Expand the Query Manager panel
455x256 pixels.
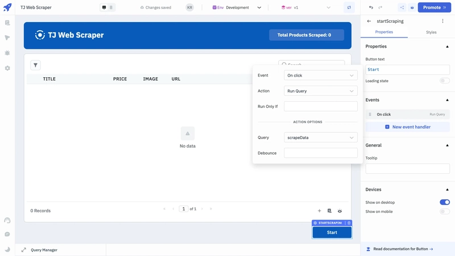[23, 250]
